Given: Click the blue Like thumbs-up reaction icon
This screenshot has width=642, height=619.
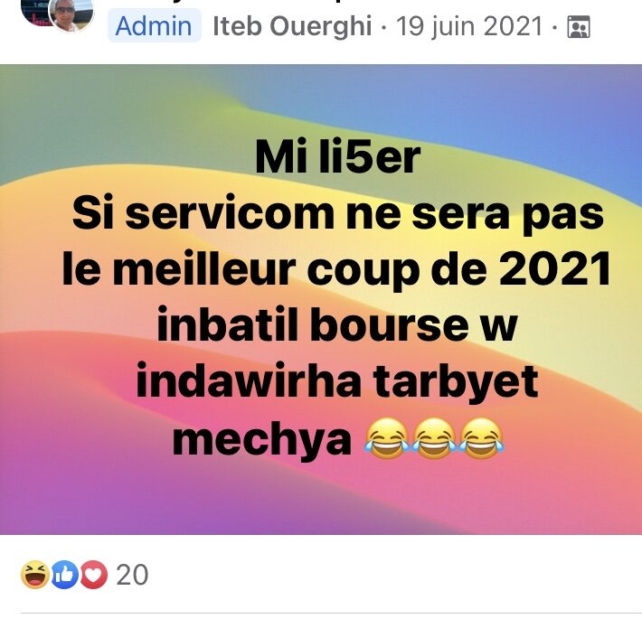Looking at the screenshot, I should 65,575.
